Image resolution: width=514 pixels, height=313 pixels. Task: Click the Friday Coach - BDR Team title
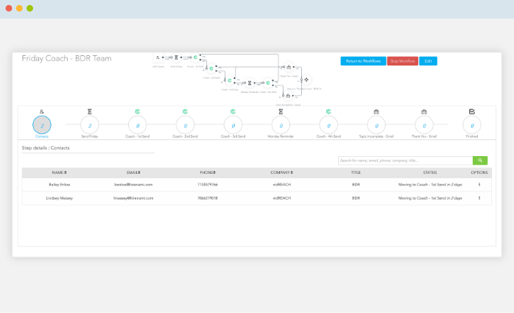pos(66,58)
